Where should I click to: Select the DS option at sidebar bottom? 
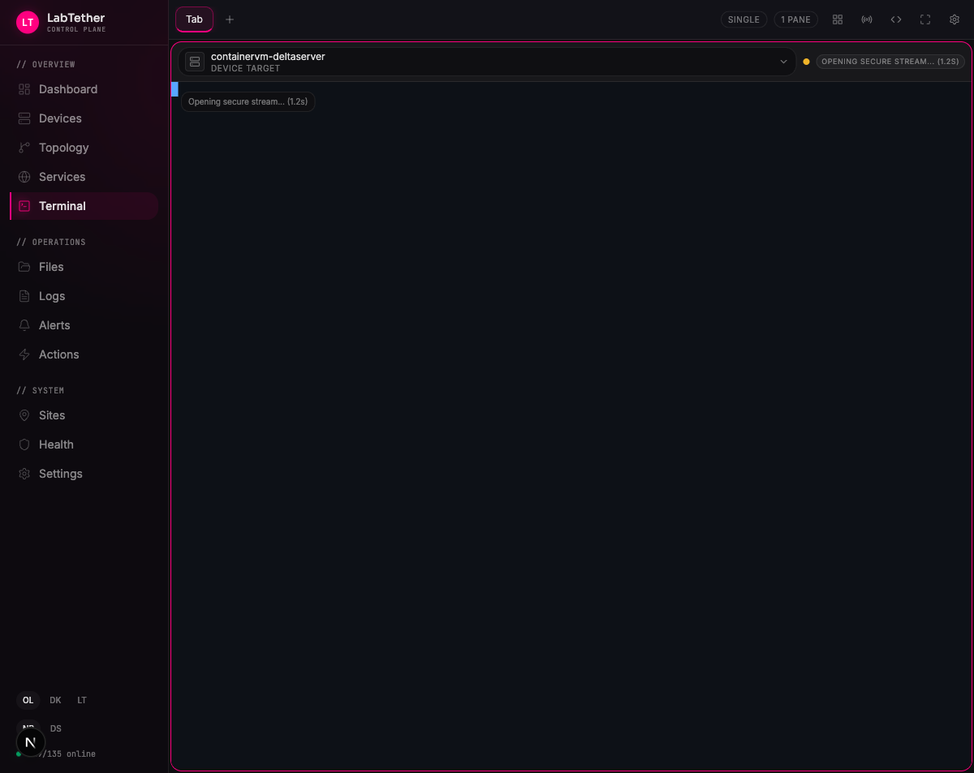coord(56,728)
